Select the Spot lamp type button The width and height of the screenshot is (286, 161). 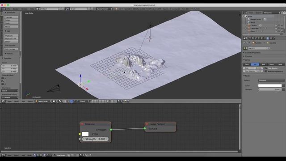(x=263, y=64)
